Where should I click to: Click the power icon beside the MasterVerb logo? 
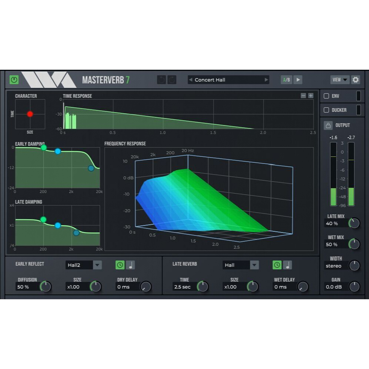[x=14, y=80]
